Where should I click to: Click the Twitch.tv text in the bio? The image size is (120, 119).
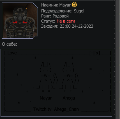point(42,109)
